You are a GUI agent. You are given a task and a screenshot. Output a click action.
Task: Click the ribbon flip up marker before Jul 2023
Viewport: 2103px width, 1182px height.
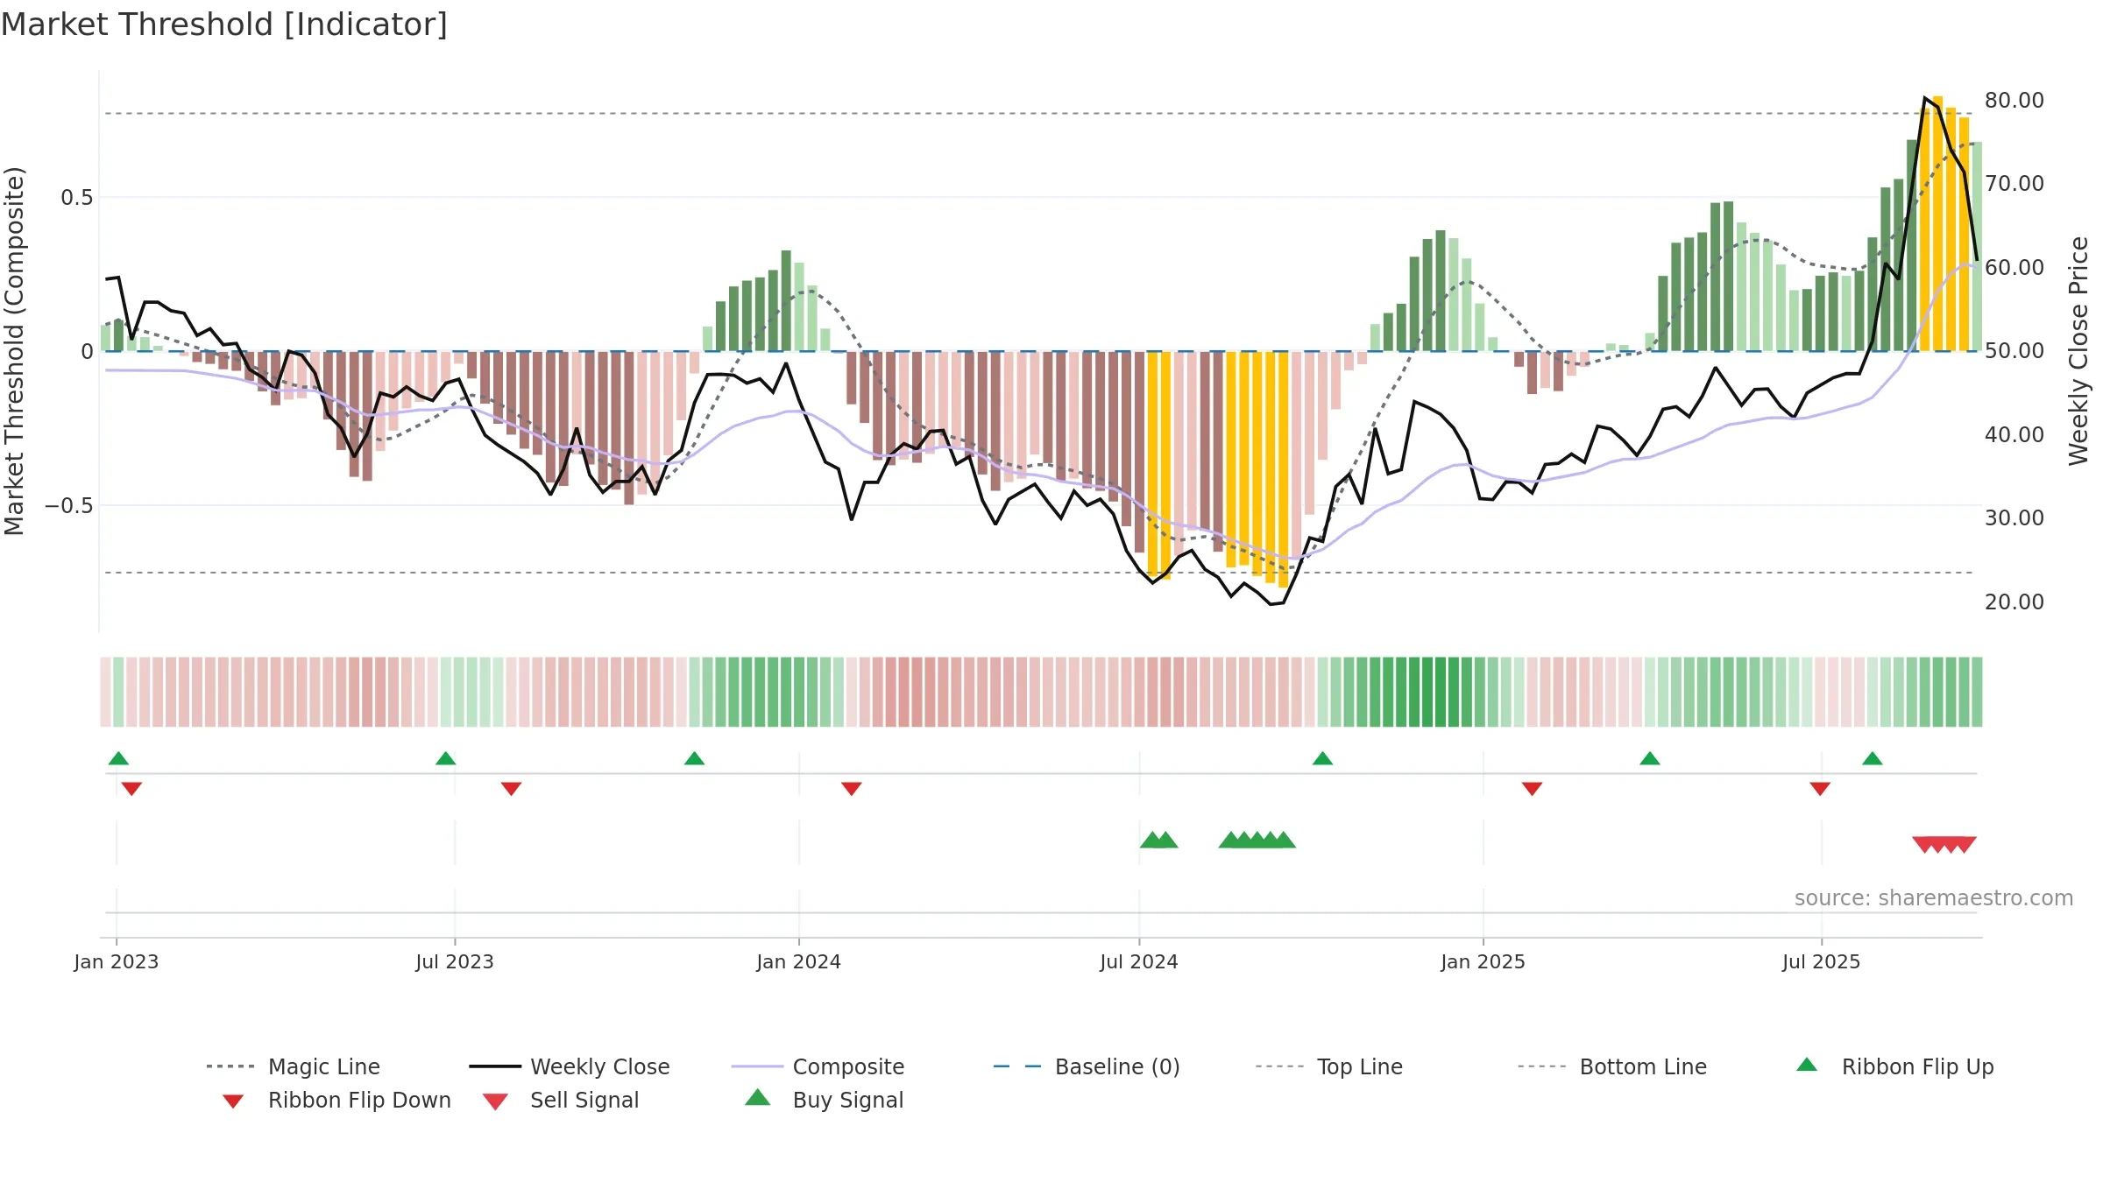(x=445, y=758)
